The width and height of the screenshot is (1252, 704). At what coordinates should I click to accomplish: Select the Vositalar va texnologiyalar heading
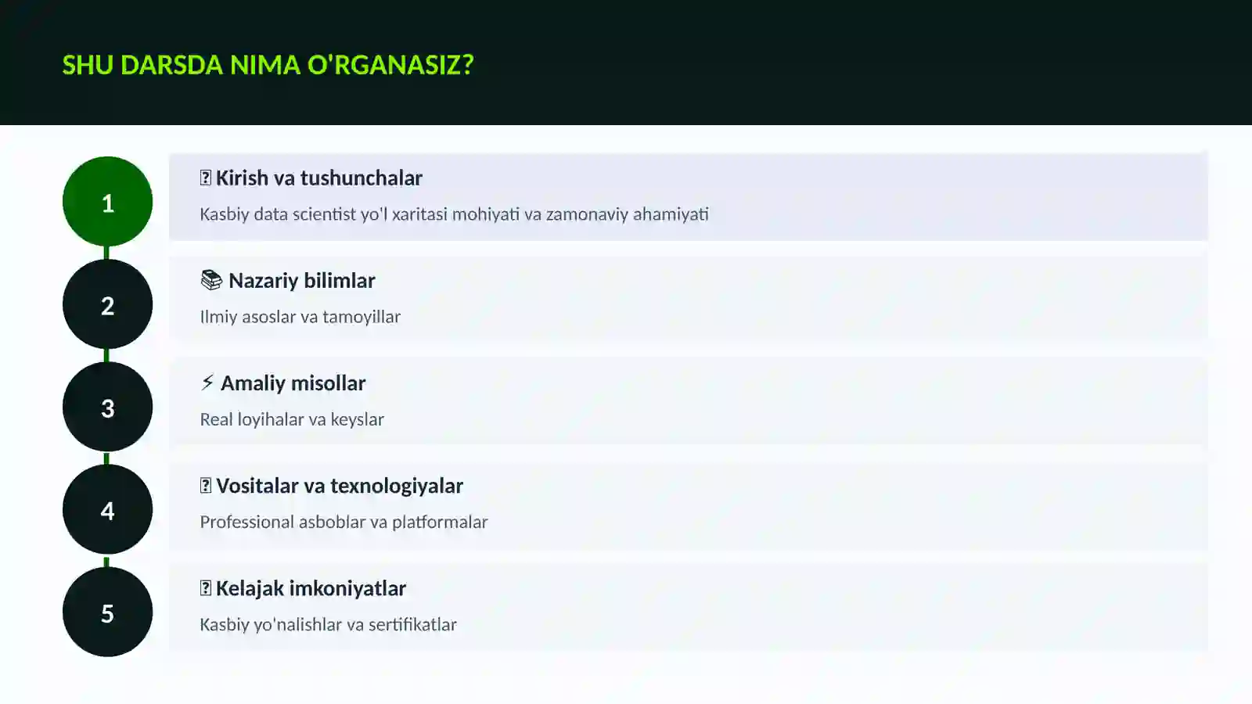340,485
